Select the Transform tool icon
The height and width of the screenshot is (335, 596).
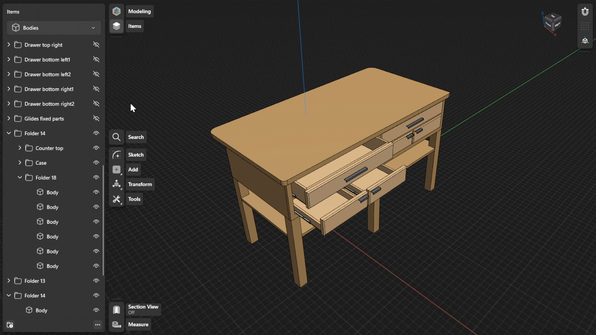click(116, 184)
